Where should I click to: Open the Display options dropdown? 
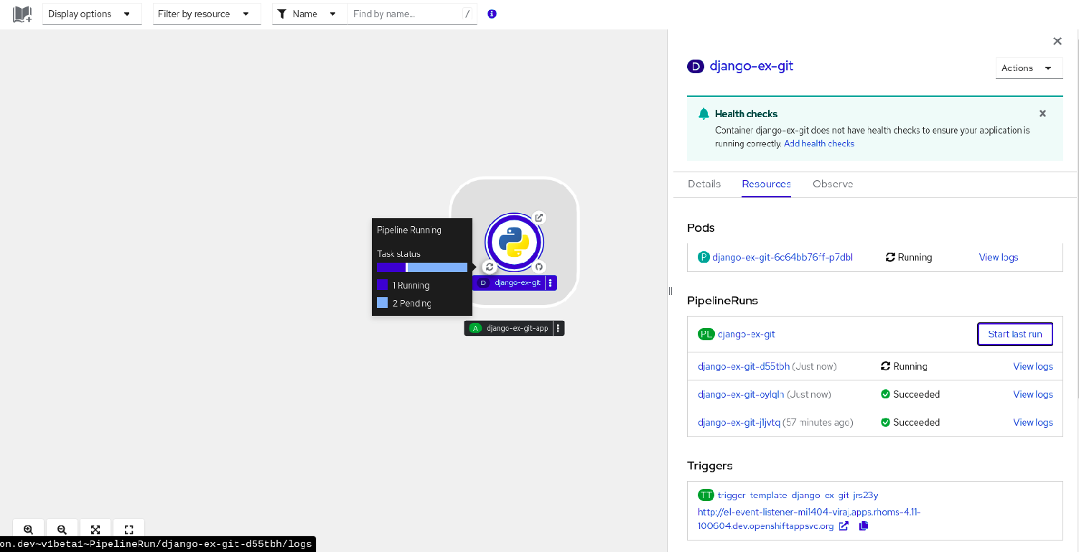pos(90,14)
